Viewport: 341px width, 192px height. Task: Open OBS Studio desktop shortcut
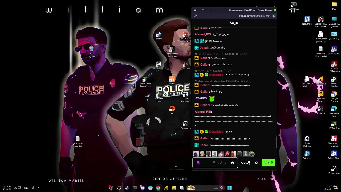coord(321,110)
